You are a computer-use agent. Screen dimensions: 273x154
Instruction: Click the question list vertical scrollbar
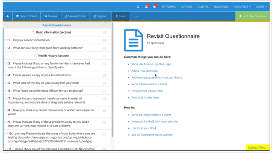[112, 80]
